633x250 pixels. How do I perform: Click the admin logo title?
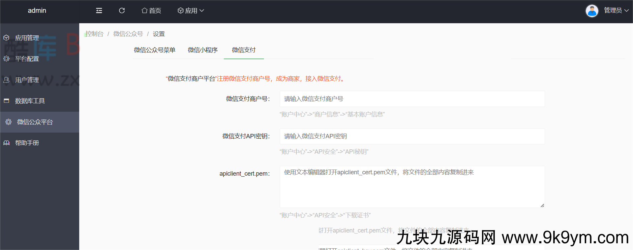click(x=37, y=10)
